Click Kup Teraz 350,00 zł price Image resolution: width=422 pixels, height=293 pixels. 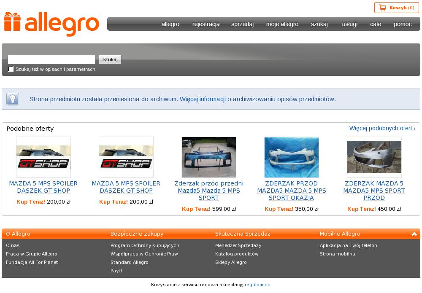pos(292,209)
